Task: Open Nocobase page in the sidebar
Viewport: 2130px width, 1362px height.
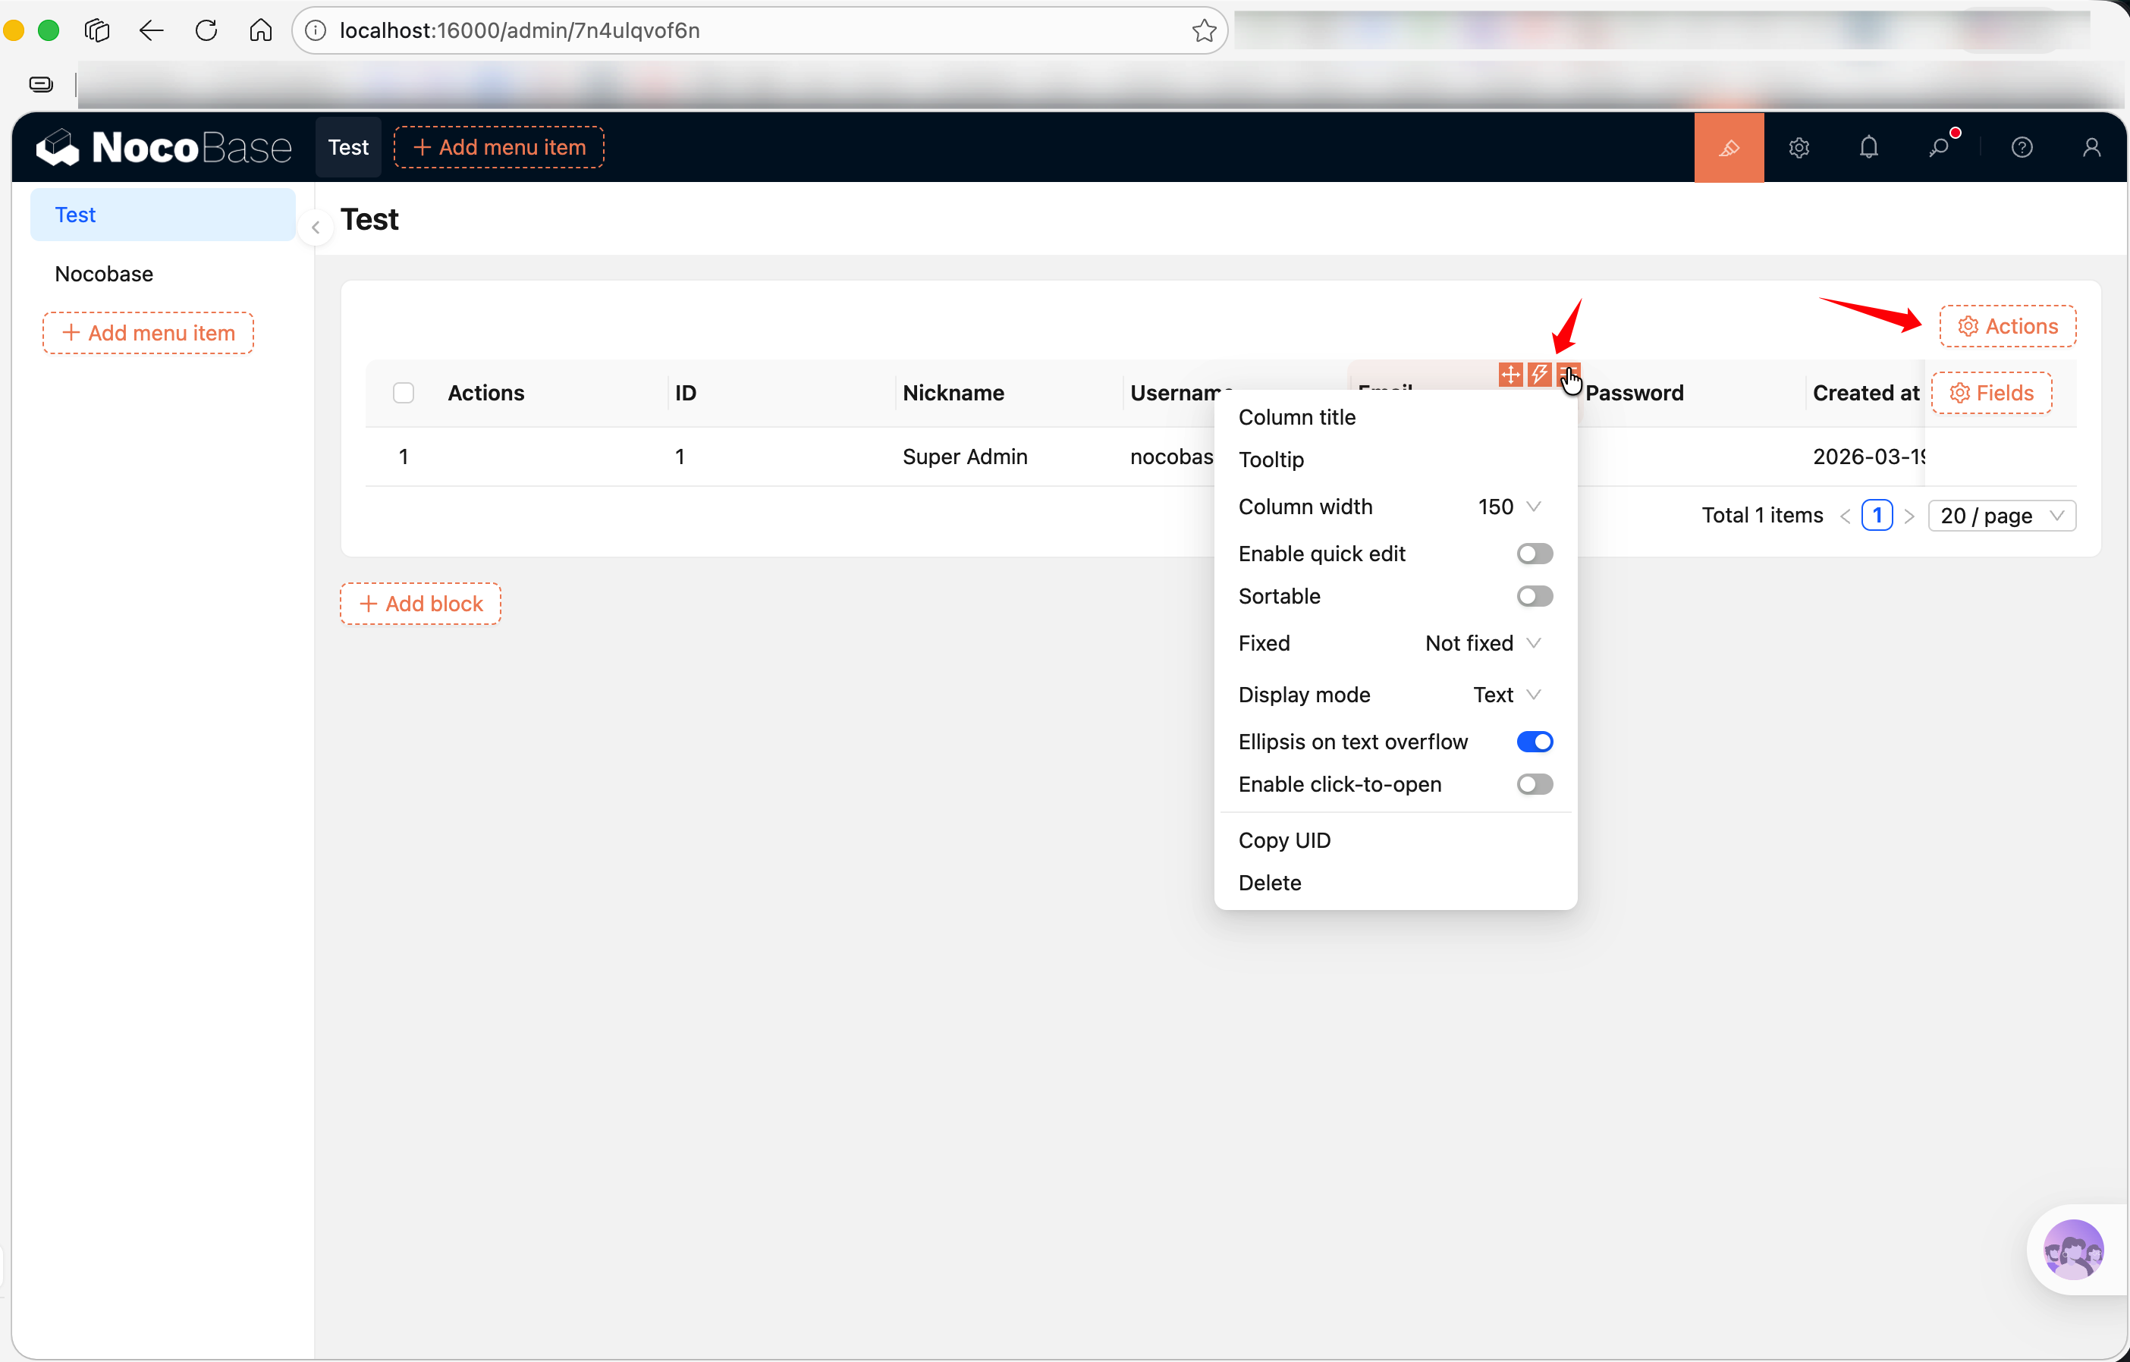Action: [x=105, y=275]
